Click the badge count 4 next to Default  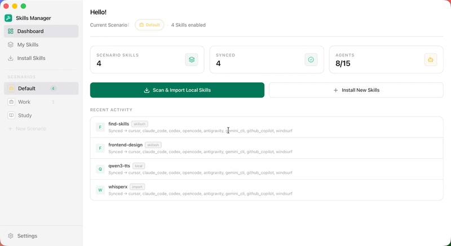pos(53,88)
